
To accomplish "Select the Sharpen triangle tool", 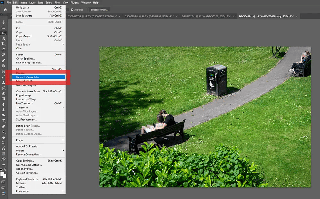I will (x=4, y=110).
